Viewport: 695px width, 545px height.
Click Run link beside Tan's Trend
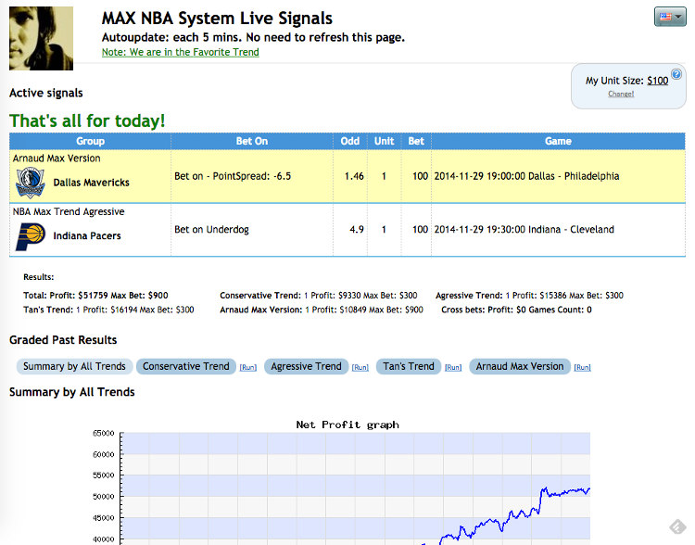pos(453,368)
